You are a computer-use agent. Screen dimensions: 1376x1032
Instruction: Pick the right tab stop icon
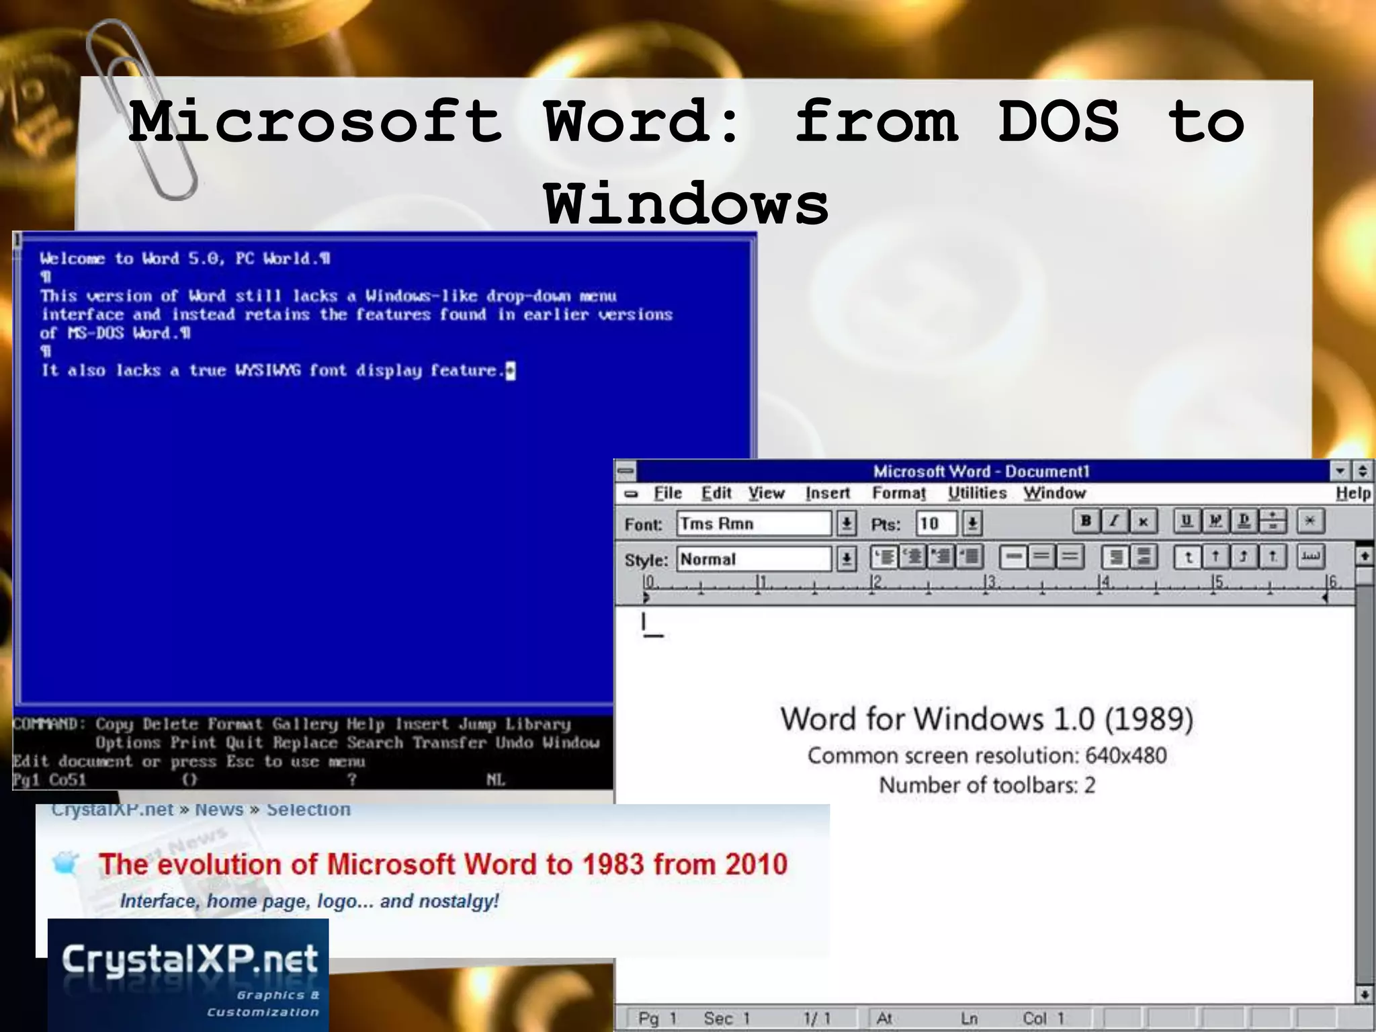[1244, 557]
